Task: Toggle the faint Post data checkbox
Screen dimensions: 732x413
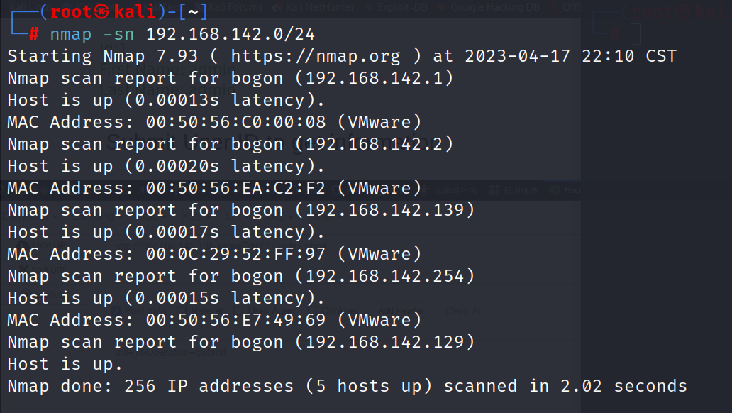Action: (x=116, y=311)
